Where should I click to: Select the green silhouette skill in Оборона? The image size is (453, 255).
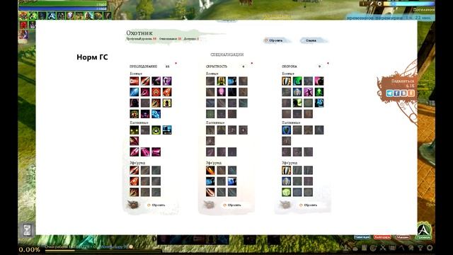coord(297,103)
